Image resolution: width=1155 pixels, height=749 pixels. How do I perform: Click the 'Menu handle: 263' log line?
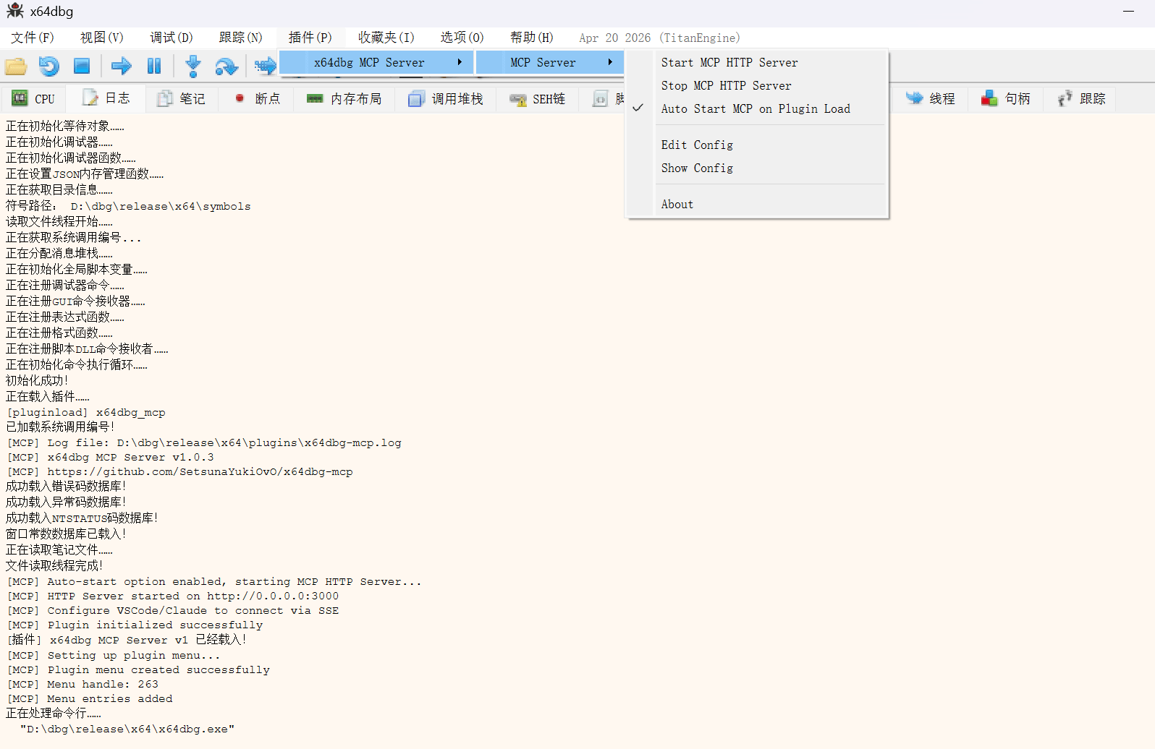point(82,685)
